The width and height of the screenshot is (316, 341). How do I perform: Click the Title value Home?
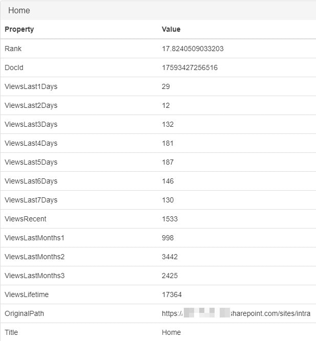pos(171,332)
